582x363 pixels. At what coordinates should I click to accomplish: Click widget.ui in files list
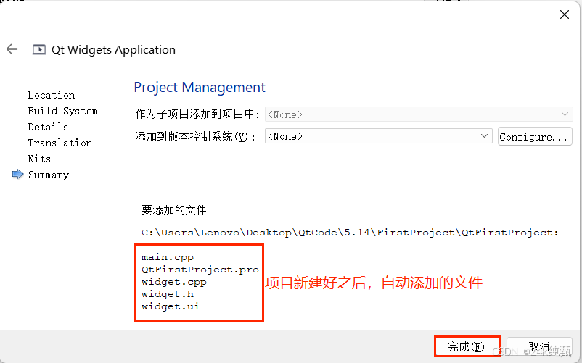click(x=171, y=306)
